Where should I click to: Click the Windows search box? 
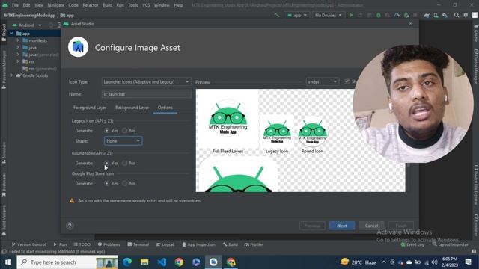point(67,262)
